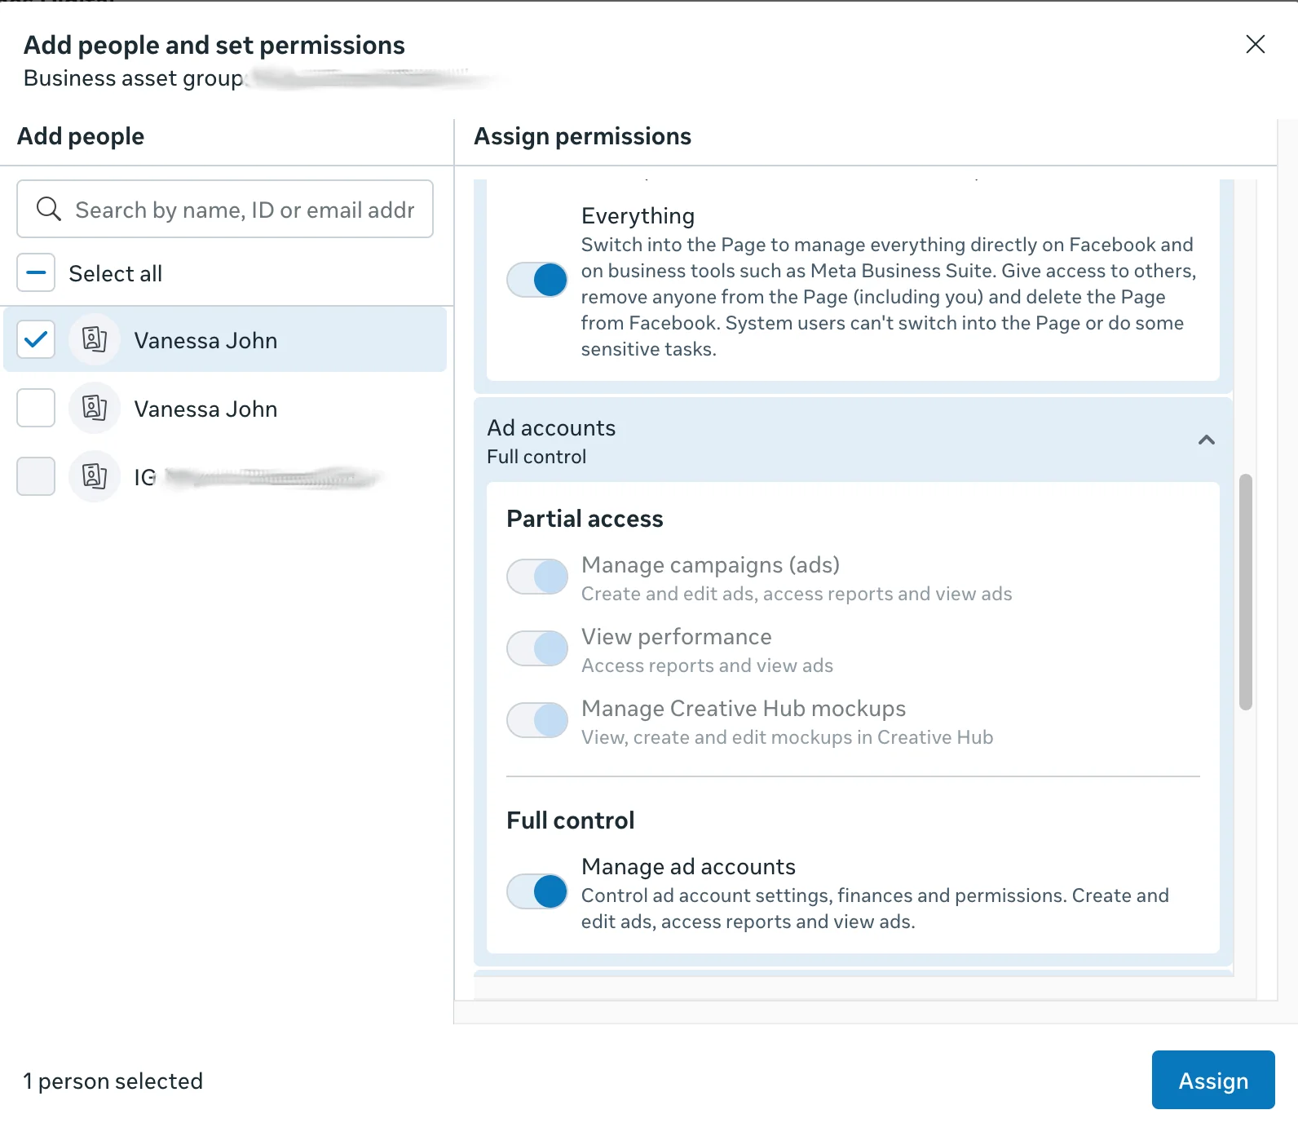
Task: Click the "Manage ad accounts" label
Action: [688, 866]
